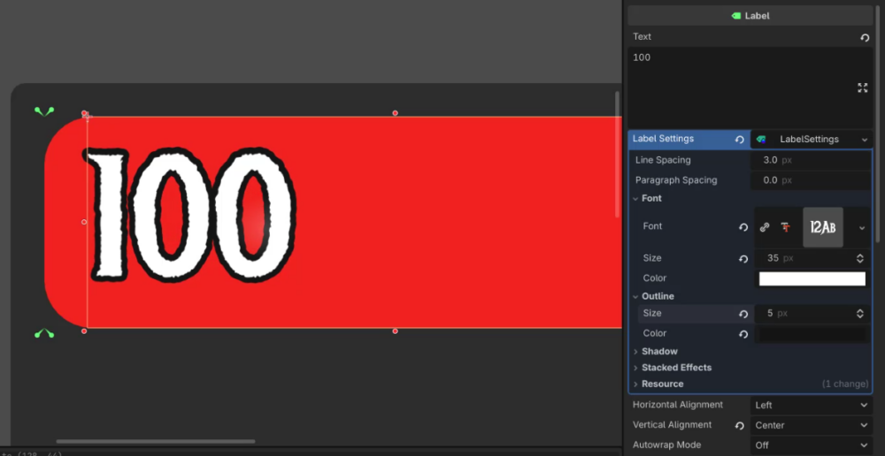Open the white font Color swatch
The image size is (885, 456).
[x=812, y=279]
